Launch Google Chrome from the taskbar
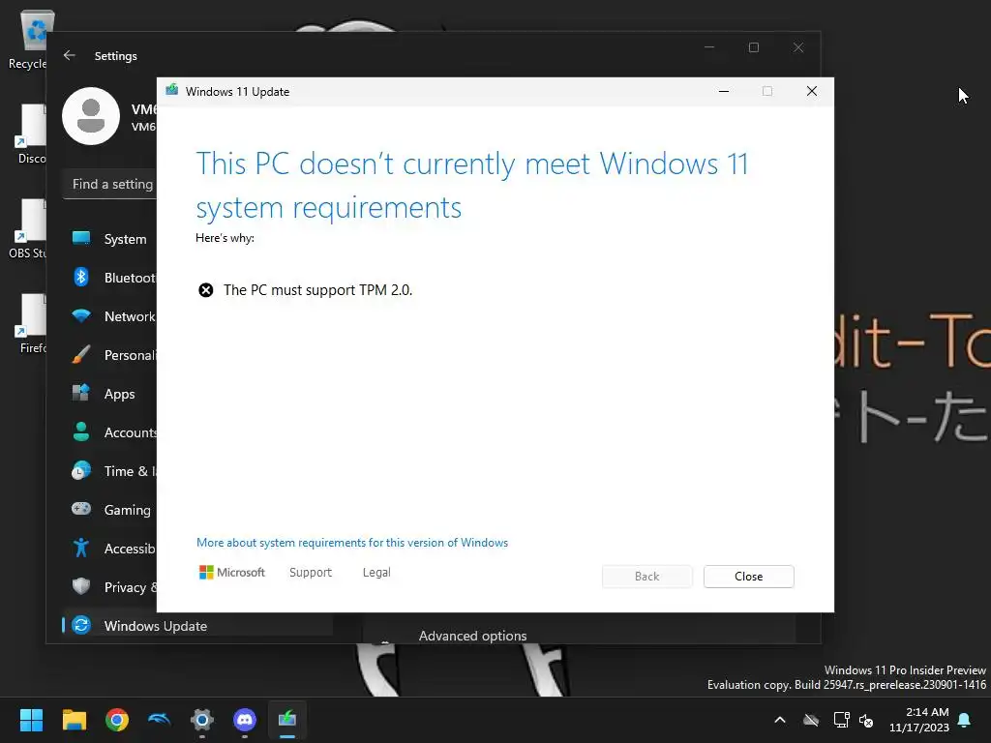 [x=117, y=720]
